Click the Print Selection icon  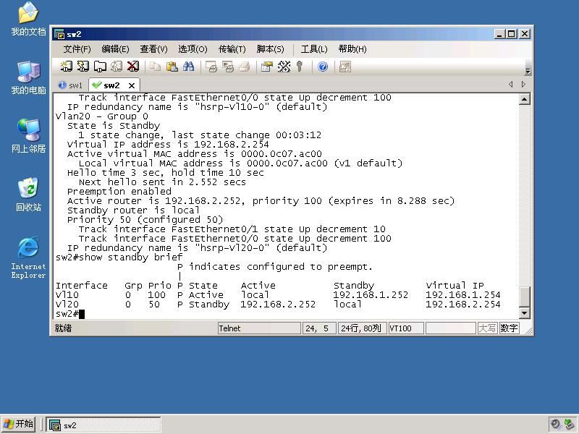(x=228, y=67)
